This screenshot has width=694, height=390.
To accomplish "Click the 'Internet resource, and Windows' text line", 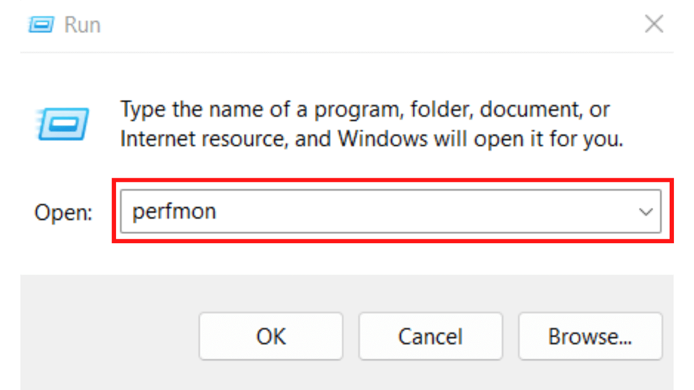I will (x=371, y=139).
